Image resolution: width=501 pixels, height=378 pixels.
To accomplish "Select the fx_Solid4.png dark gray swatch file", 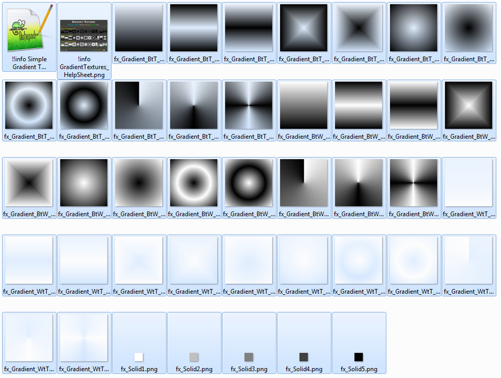I will pos(304,343).
